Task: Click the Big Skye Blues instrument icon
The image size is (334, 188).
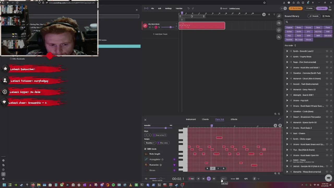Action: pyautogui.click(x=145, y=26)
